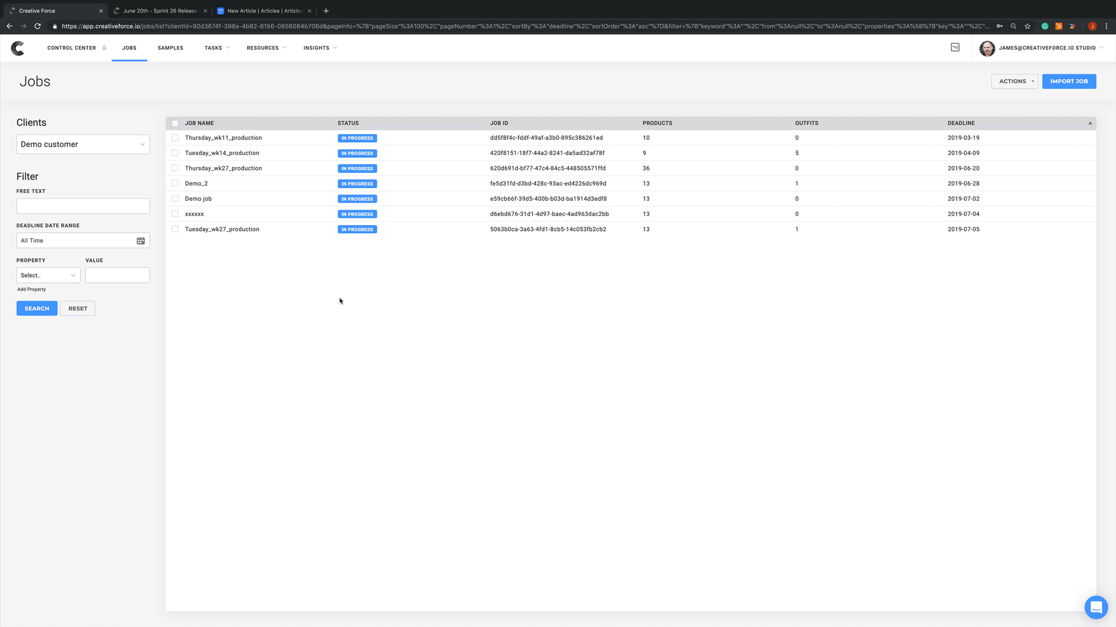Go to the Samples tab
Viewport: 1116px width, 627px height.
(170, 48)
